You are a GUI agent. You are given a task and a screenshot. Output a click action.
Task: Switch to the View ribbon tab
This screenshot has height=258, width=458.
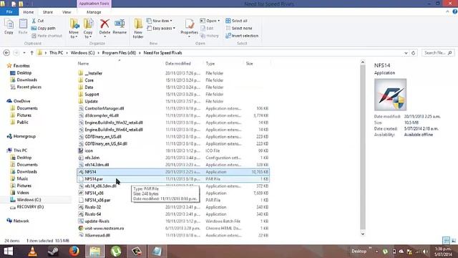click(x=67, y=12)
